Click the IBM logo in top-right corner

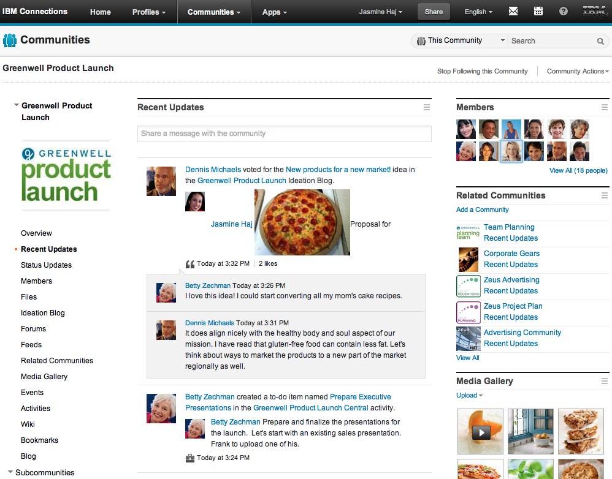tap(596, 10)
